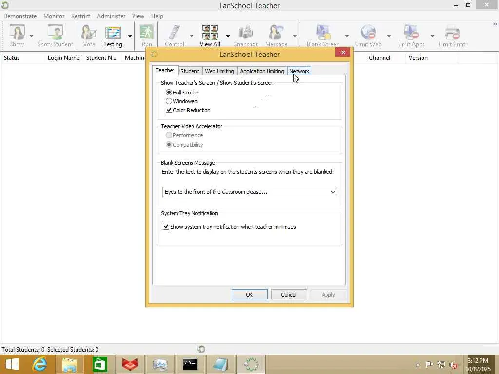Open the Administer menu
The height and width of the screenshot is (374, 499).
(111, 16)
